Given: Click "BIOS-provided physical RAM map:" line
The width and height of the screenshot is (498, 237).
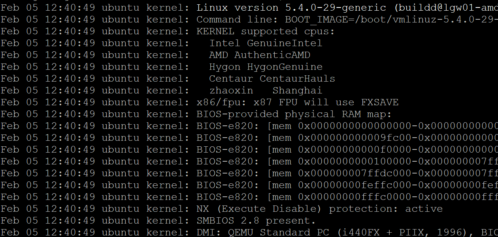Looking at the screenshot, I should [x=294, y=114].
